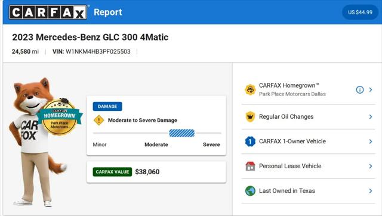The width and height of the screenshot is (382, 216).
Task: Click the Regular Oil Changes oil-can icon
Action: 250,116
